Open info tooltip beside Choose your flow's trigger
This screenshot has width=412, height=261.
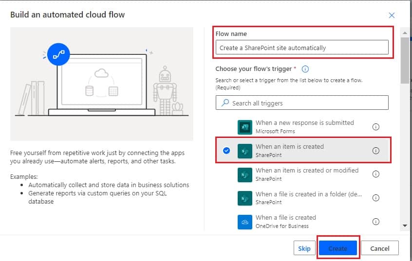[305, 69]
